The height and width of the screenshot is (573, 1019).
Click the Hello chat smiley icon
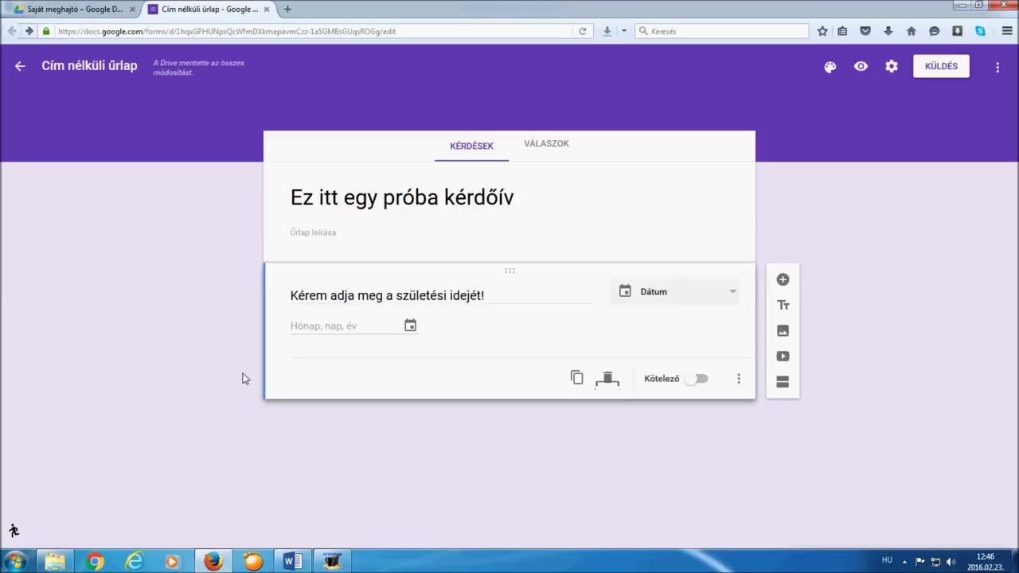point(935,31)
